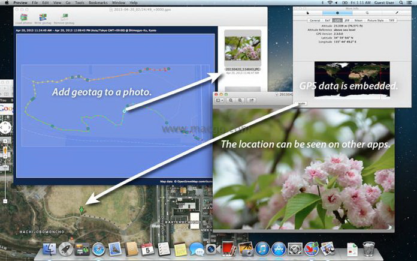Switch to the Nikon tab
The image size is (417, 261).
pos(358,20)
